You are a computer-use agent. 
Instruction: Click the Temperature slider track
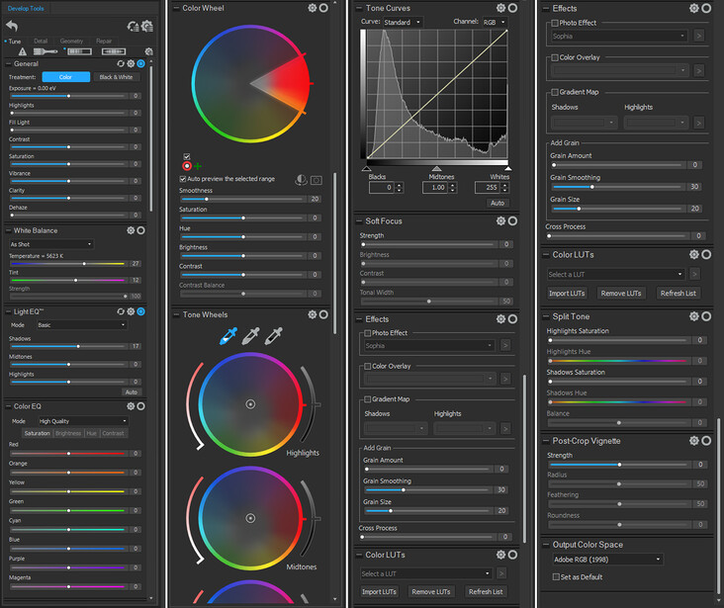[x=68, y=264]
